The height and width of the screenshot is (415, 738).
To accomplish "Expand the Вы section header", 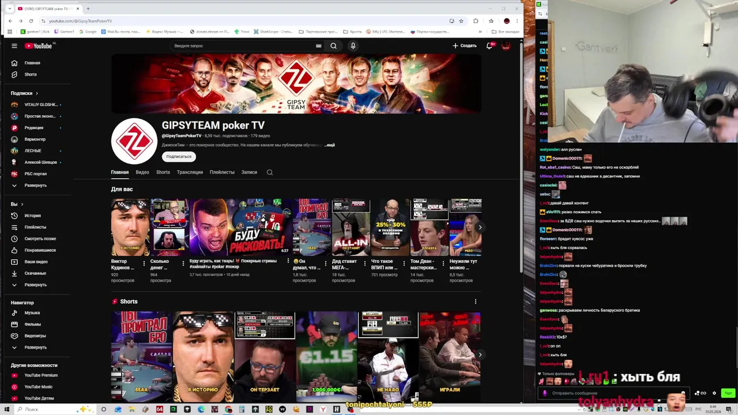I will 17,204.
